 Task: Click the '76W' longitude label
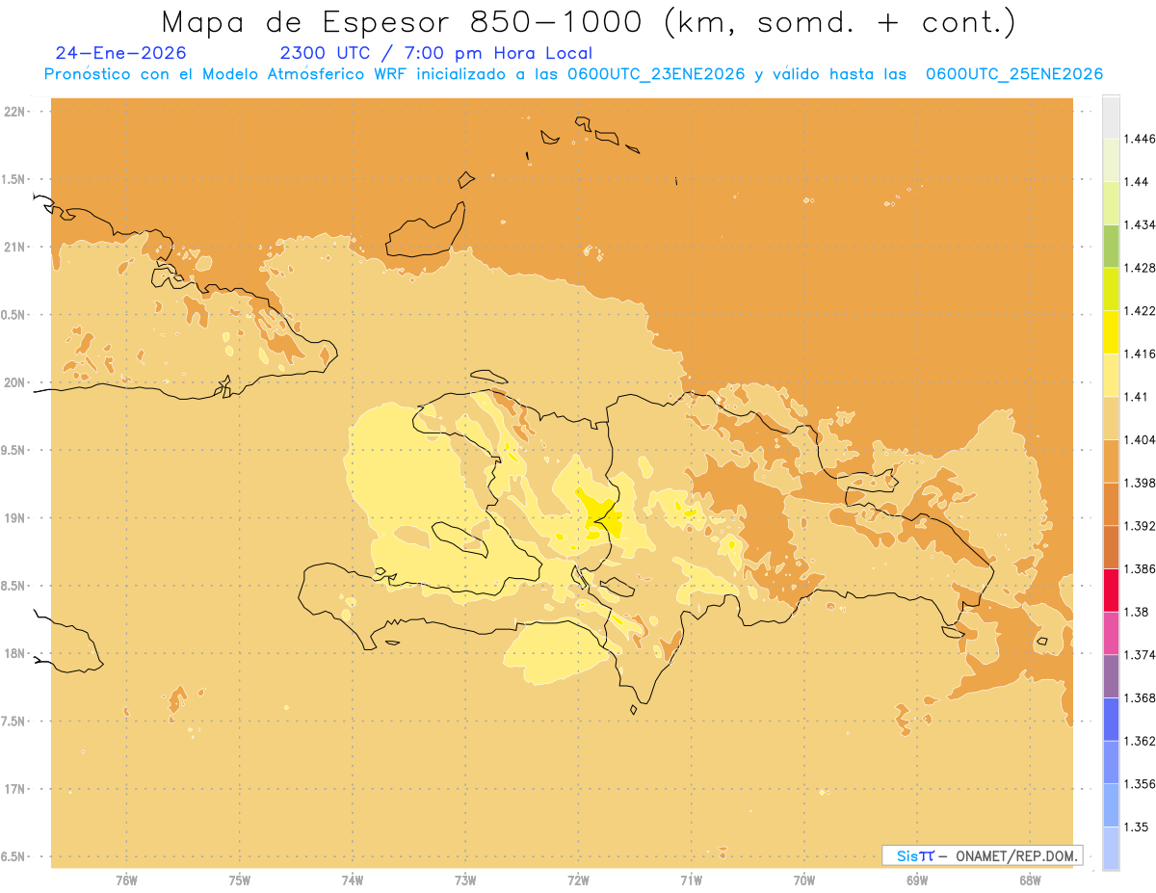coord(126,880)
